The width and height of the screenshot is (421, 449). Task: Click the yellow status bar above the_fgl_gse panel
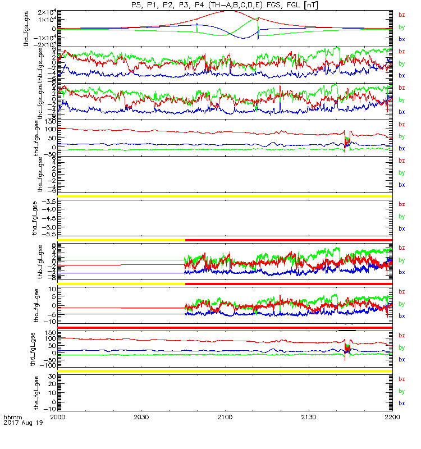click(225, 371)
